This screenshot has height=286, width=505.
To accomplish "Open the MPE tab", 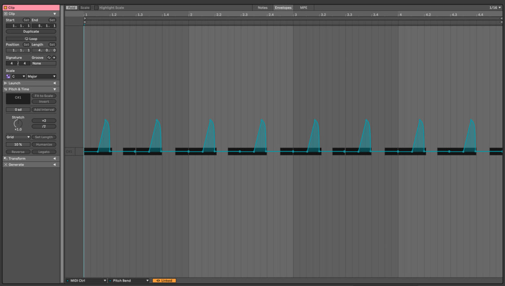I will coord(303,7).
